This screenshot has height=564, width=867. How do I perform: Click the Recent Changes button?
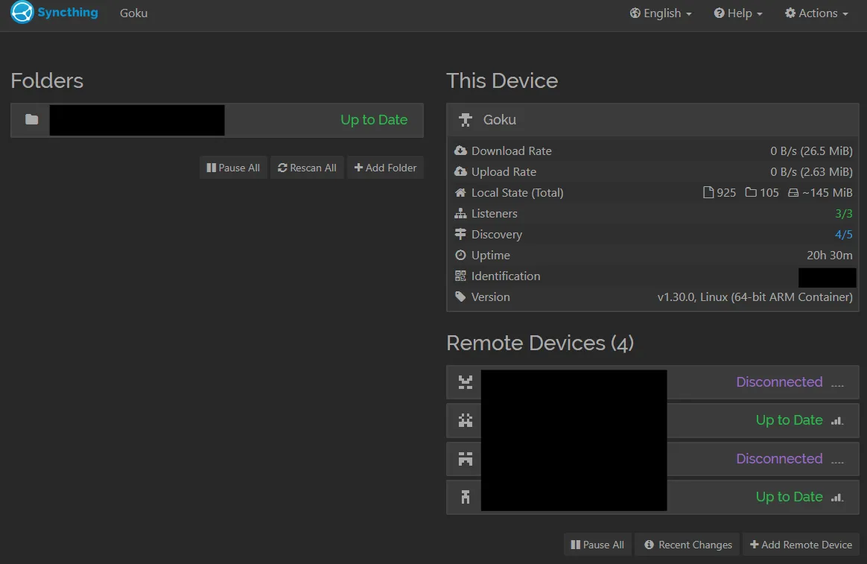coord(687,544)
